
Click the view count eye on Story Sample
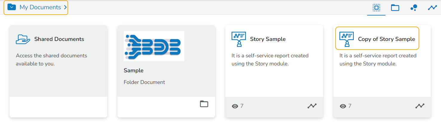coord(235,106)
